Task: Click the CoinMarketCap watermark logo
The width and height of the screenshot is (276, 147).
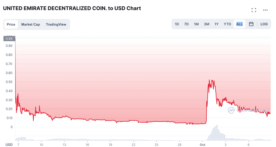Action: 231,110
